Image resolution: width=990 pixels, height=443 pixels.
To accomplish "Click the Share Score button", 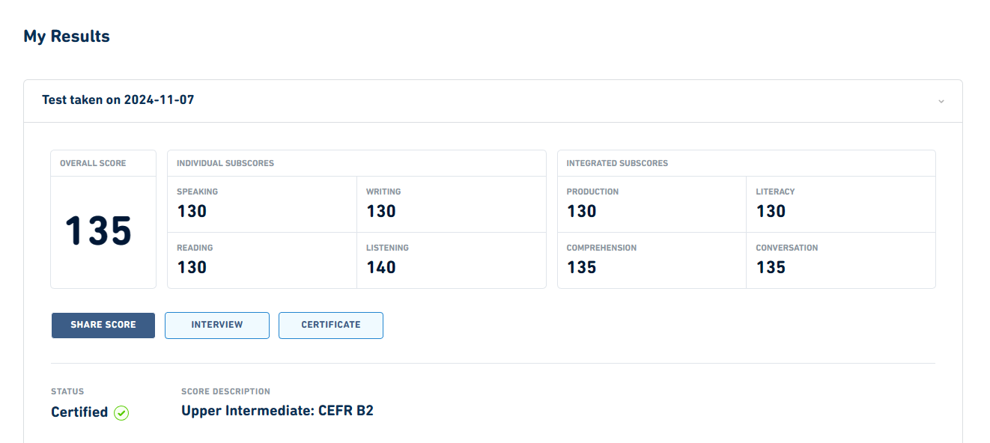I will [x=103, y=326].
